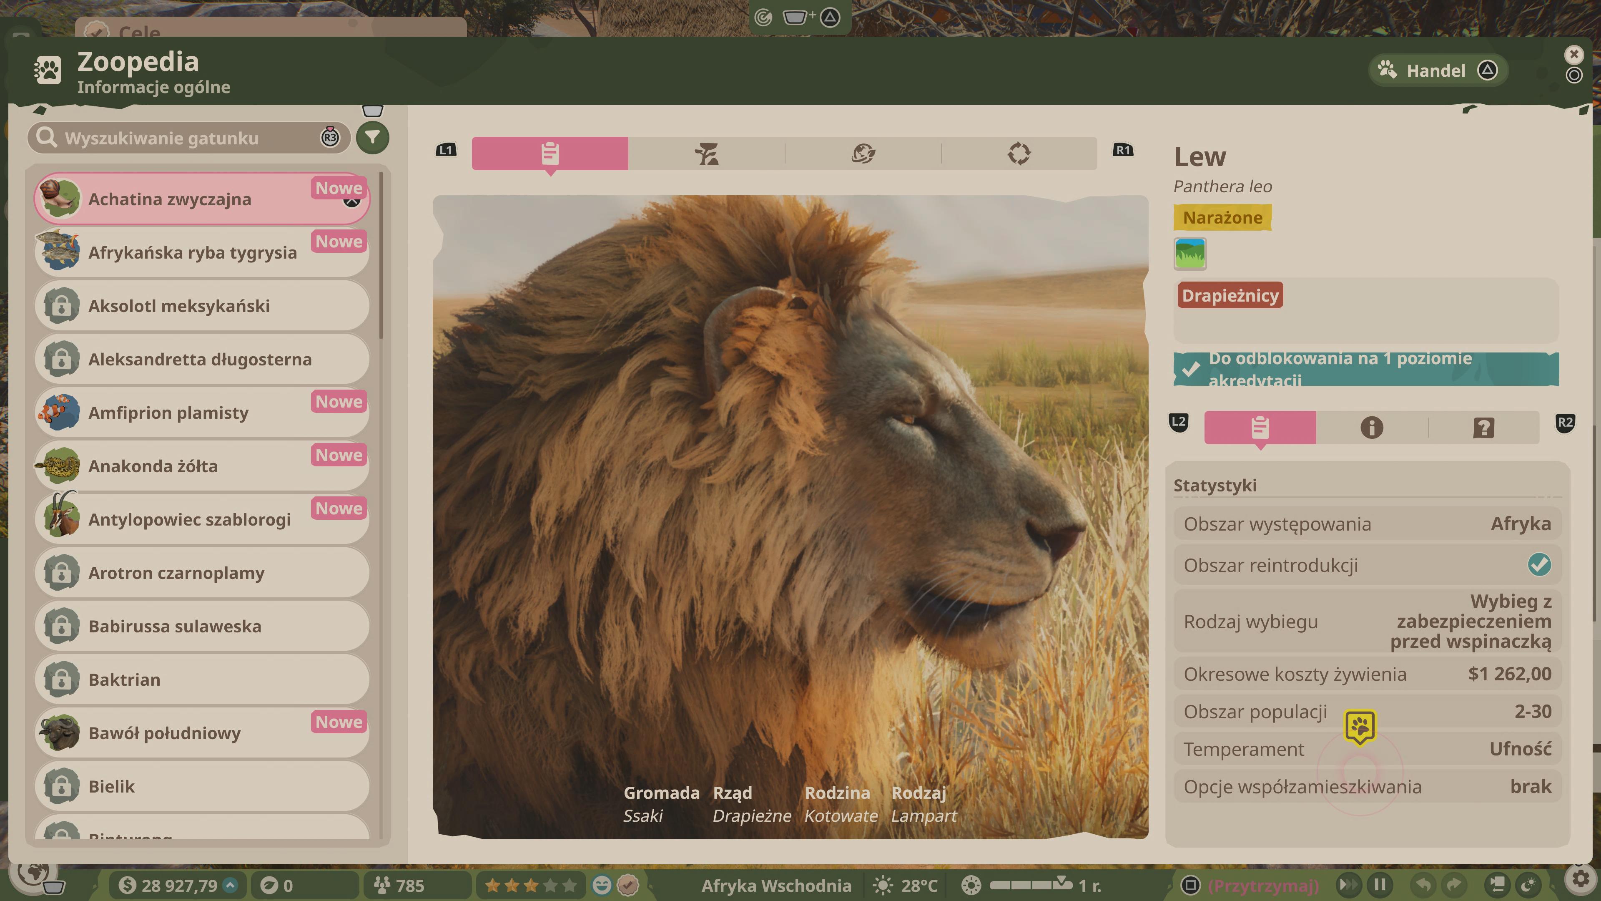This screenshot has height=901, width=1601.
Task: Select Anakonda żółta entry
Action: pos(202,466)
